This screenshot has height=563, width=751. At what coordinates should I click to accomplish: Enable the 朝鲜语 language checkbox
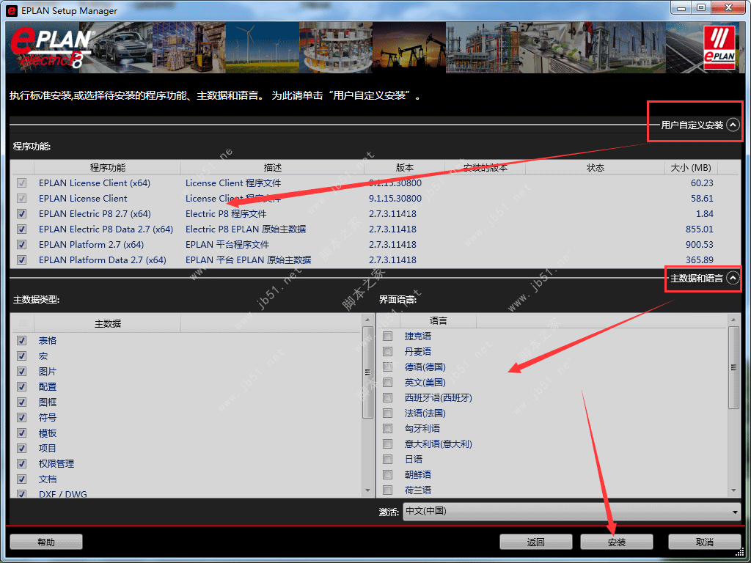click(388, 474)
